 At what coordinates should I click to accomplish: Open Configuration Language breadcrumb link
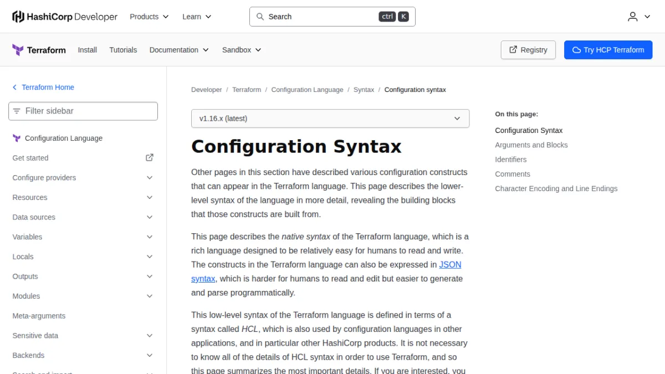(x=307, y=90)
